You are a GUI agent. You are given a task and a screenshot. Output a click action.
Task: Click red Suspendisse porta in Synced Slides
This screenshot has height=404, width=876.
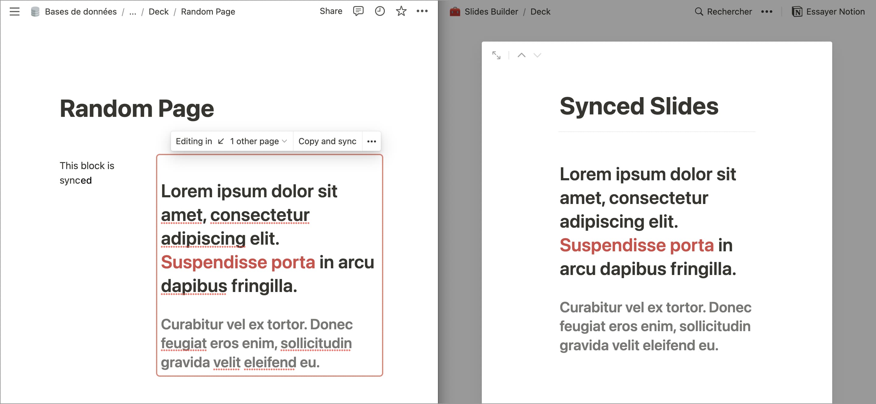tap(637, 245)
